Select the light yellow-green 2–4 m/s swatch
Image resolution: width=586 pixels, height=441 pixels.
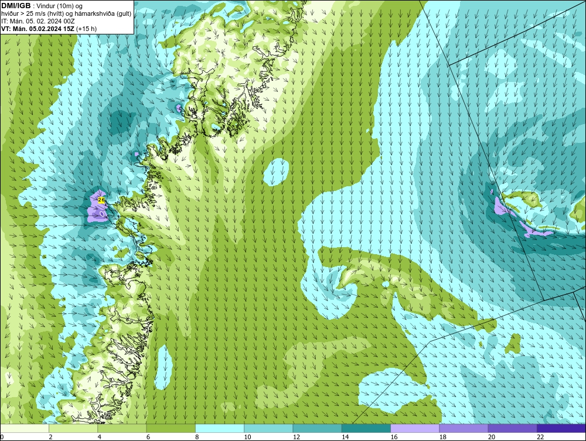73,428
